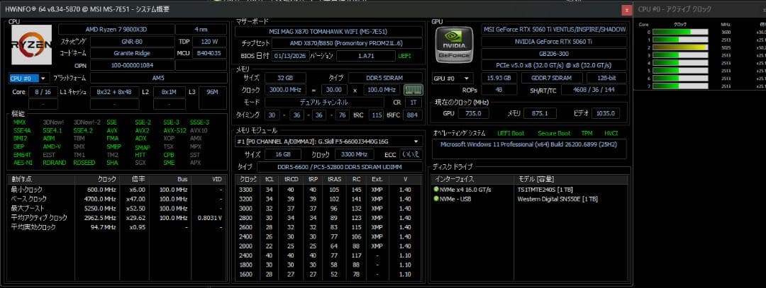Viewport: 766px width, 288px height.
Task: Click green status dot beside NVMe - USB
Action: 435,199
